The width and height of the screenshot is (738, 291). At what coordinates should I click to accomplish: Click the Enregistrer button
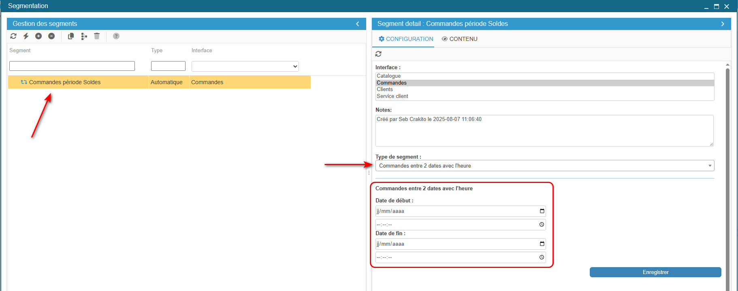coord(655,272)
